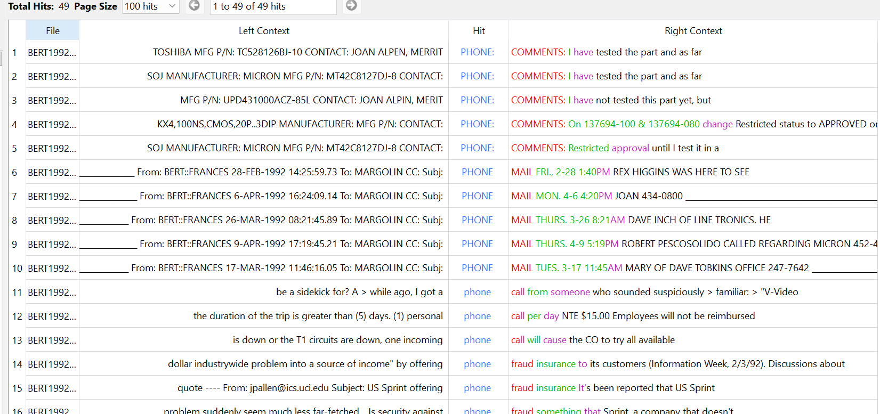Select the PHONE: hit in row 1
Viewport: 880px width, 414px height.
tap(477, 52)
